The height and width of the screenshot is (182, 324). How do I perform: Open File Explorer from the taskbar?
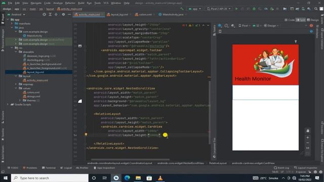(138, 178)
